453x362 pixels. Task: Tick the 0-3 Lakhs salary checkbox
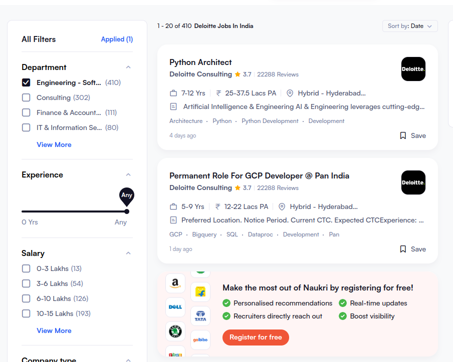click(26, 268)
